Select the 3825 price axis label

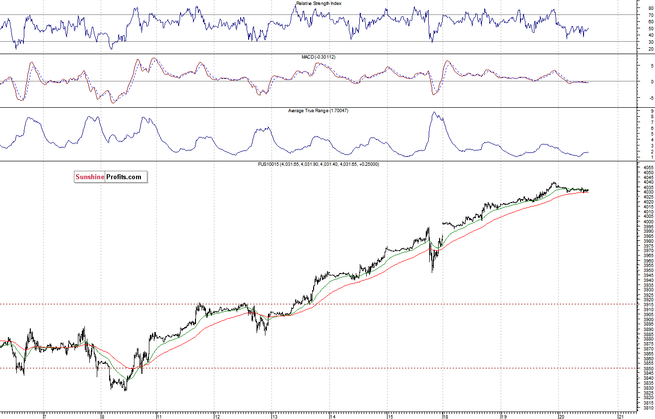click(x=648, y=393)
